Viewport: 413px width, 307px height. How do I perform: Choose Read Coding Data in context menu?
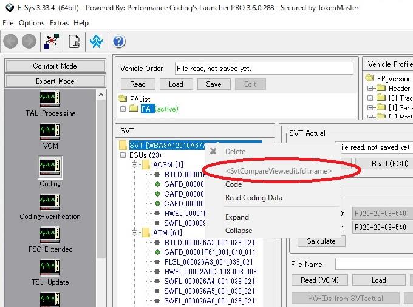tap(273, 198)
